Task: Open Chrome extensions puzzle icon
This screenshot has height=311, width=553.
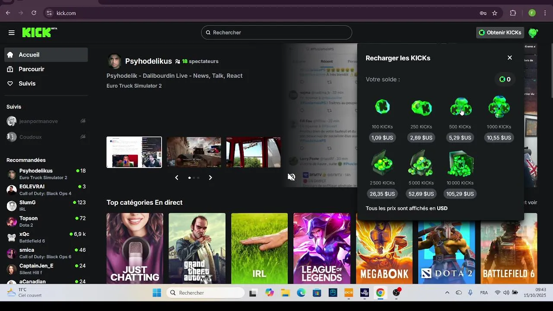Action: tap(513, 13)
